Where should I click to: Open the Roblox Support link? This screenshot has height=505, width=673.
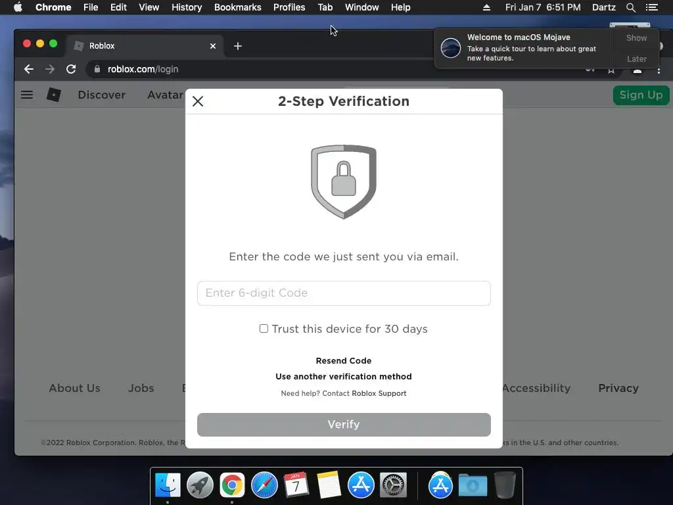click(x=379, y=393)
